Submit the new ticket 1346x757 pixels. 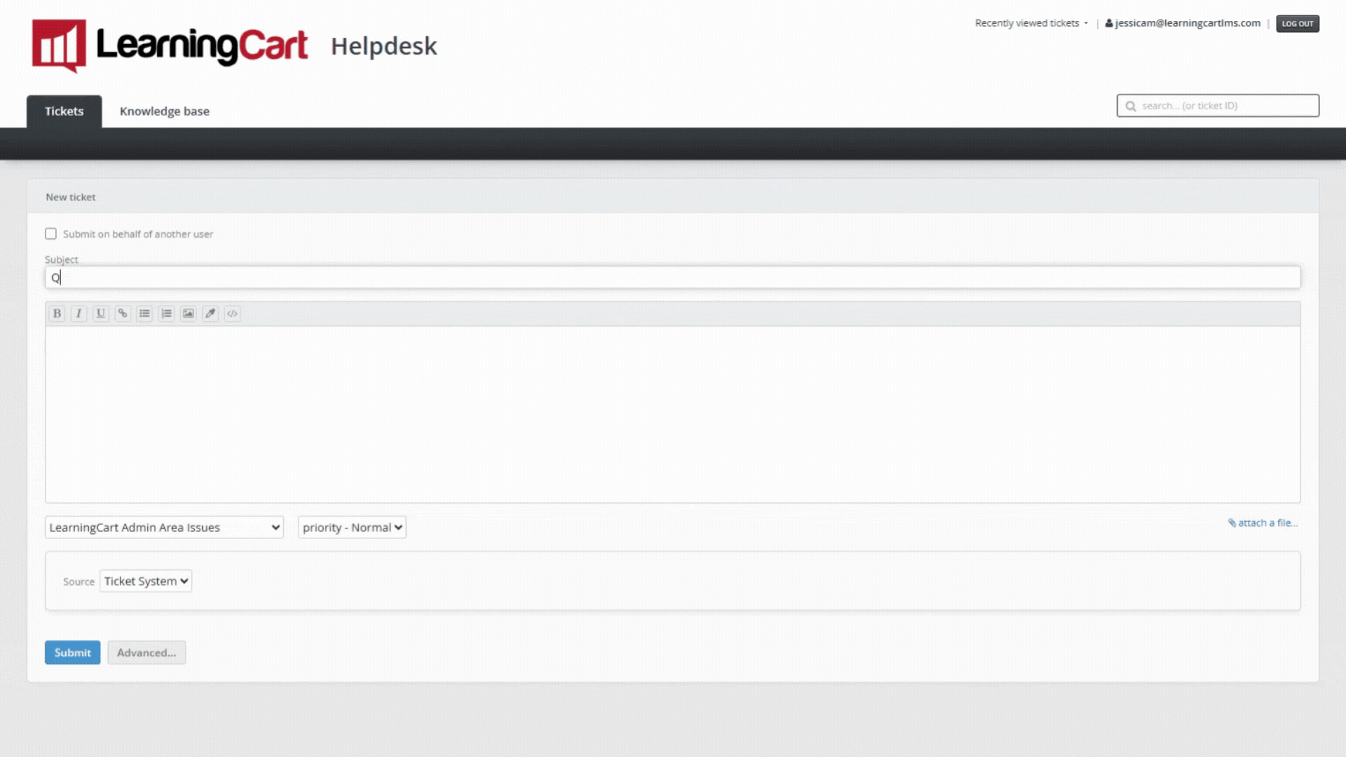pyautogui.click(x=72, y=652)
